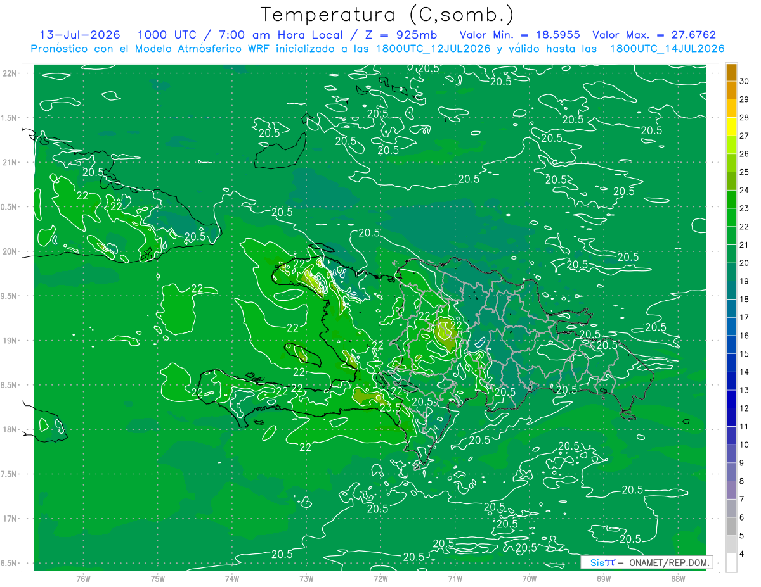The image size is (761, 587).
Task: Select the date text "13-Jul-2026"
Action: coord(79,35)
